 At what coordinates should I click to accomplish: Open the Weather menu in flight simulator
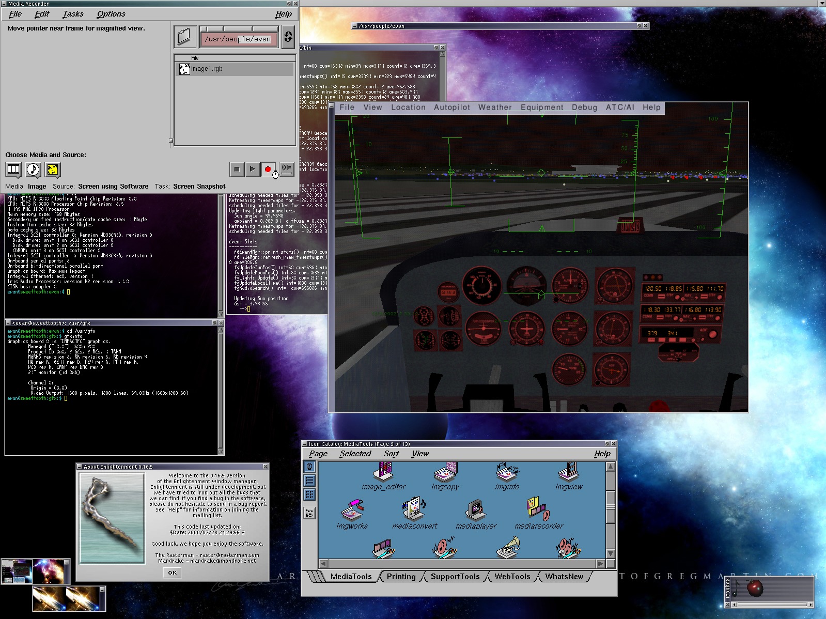tap(494, 107)
